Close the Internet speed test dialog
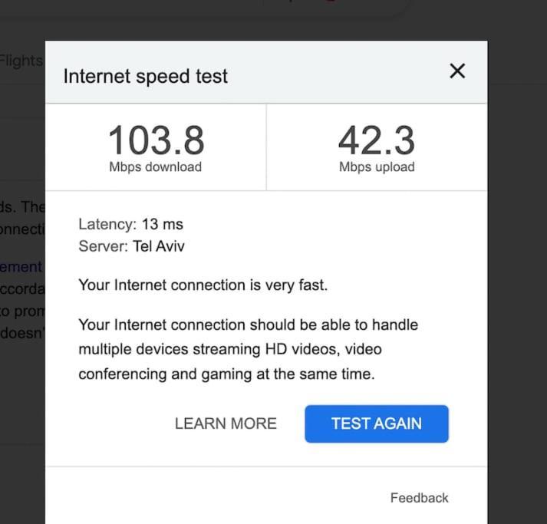Viewport: 547px width, 524px height. pyautogui.click(x=457, y=71)
